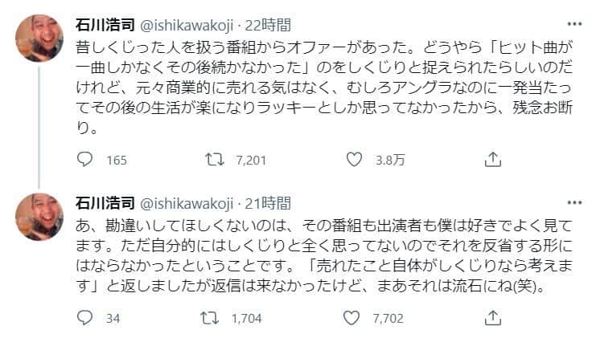Open the 21時間 timestamp link
The width and height of the screenshot is (596, 338).
tap(269, 203)
